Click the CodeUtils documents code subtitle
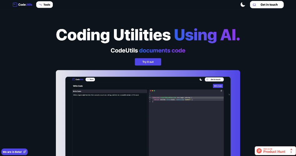Image resolution: width=296 pixels, height=156 pixels. click(x=148, y=50)
